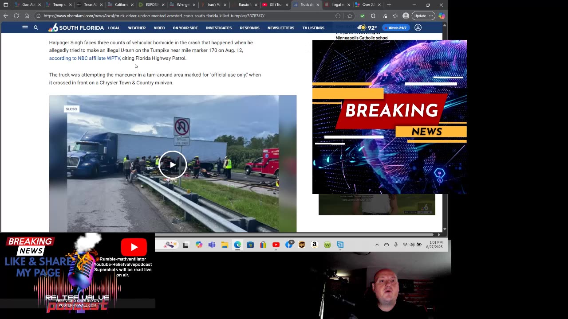
Task: Open the user account profile icon
Action: pos(418,27)
